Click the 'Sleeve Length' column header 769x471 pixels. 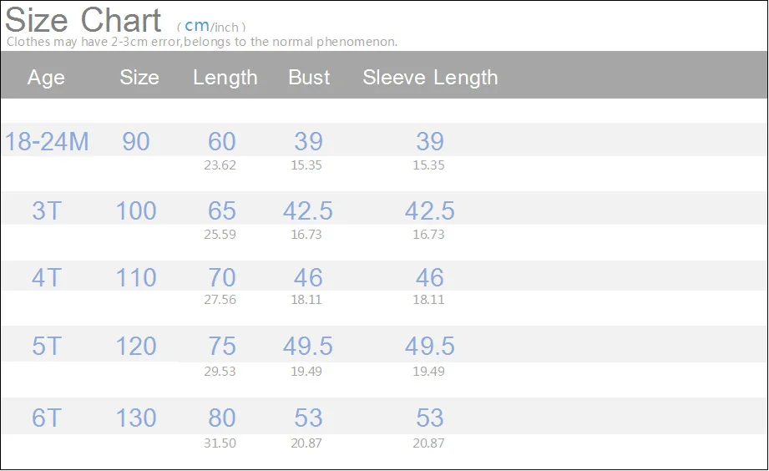pyautogui.click(x=430, y=78)
